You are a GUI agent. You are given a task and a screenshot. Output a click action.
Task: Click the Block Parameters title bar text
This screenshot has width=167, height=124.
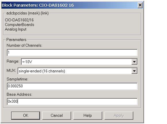(x=38, y=5)
